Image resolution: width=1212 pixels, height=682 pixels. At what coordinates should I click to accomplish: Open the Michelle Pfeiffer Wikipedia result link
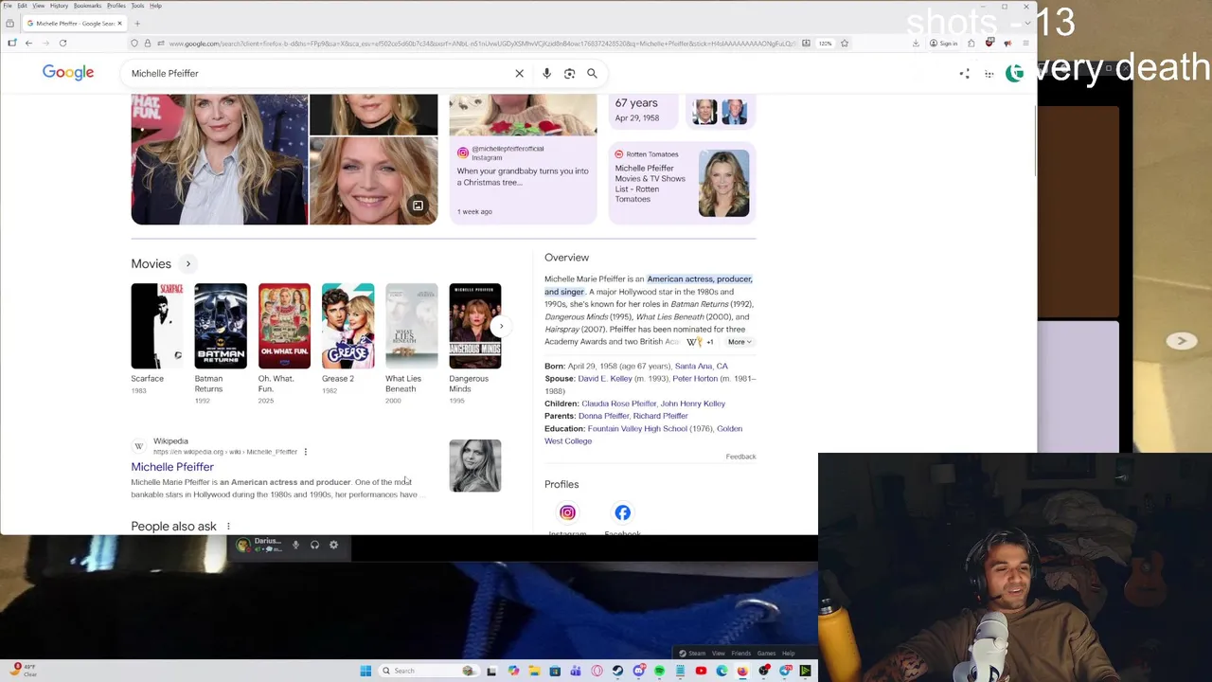172,467
